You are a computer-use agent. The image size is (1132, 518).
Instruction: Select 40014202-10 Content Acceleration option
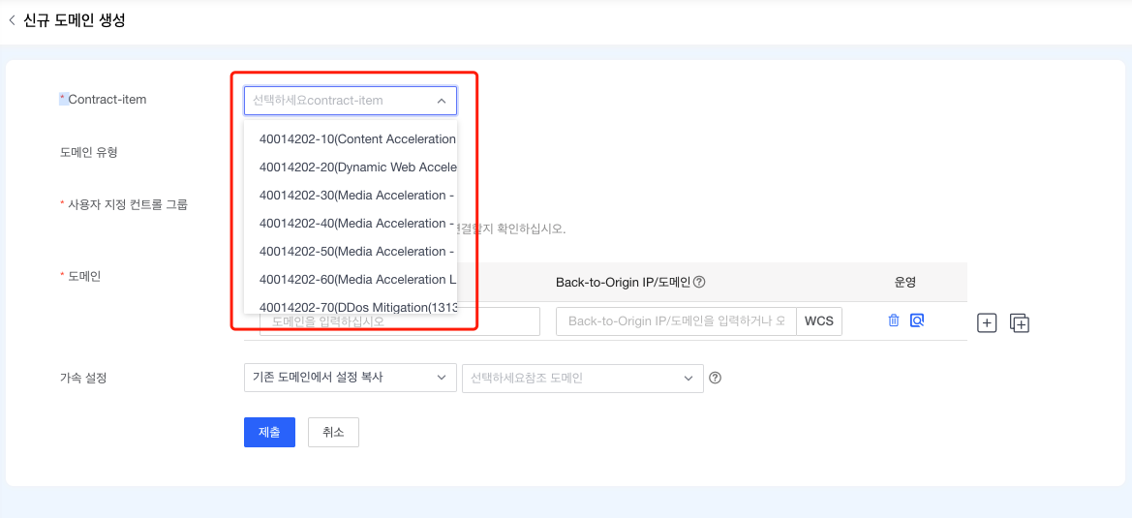point(356,138)
